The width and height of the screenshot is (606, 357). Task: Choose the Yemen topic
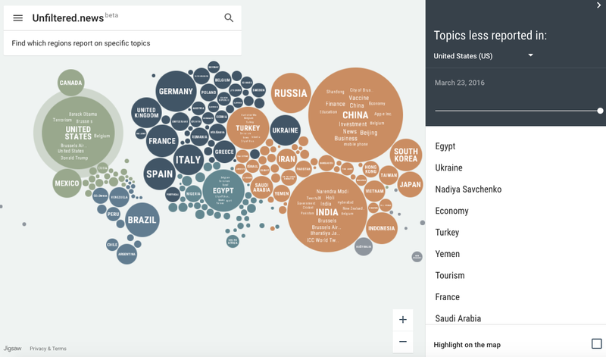[448, 254]
